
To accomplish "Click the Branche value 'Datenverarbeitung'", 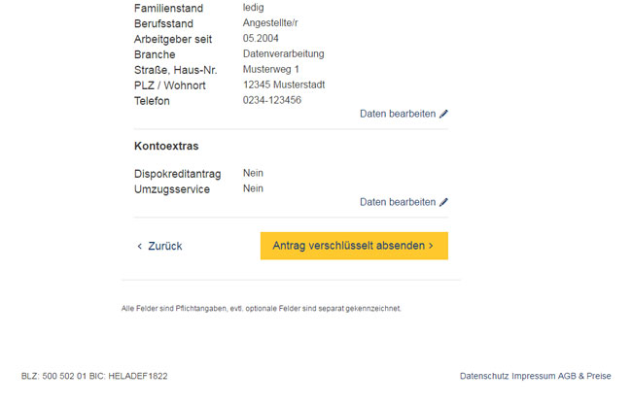I will point(283,54).
